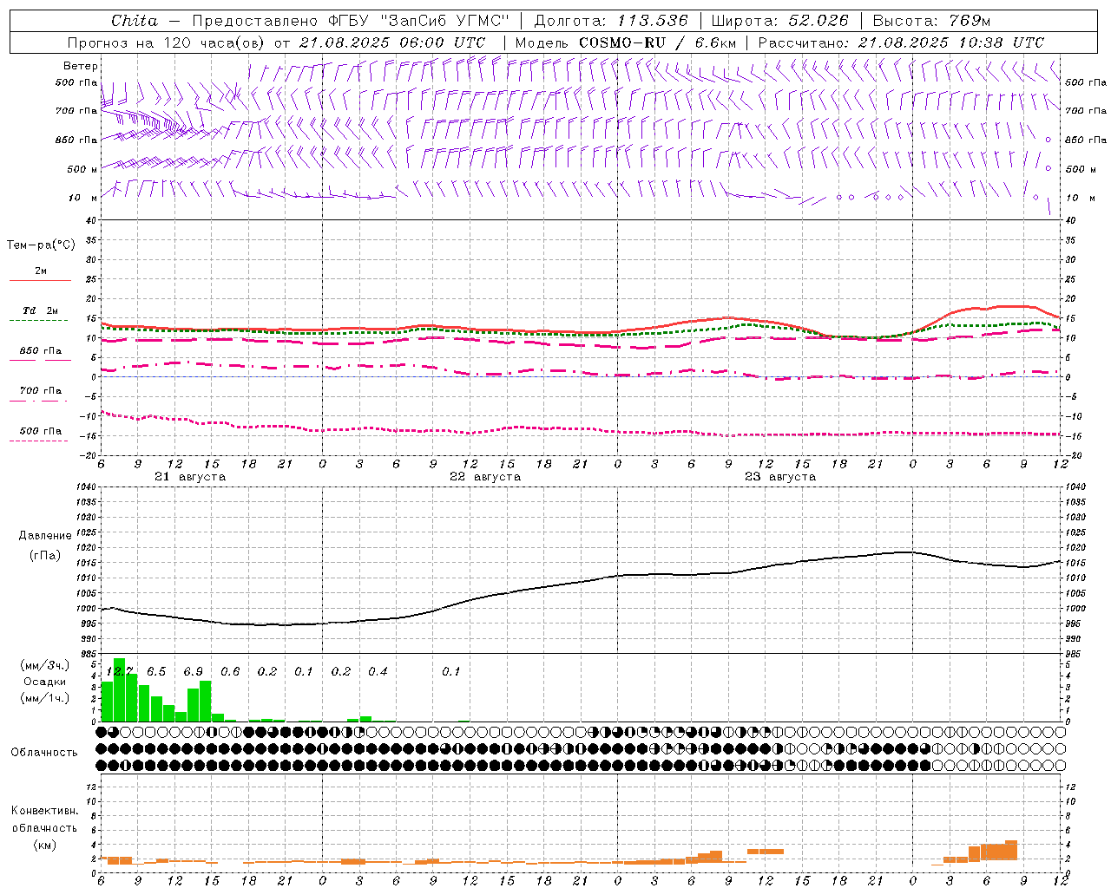Click the "Ветер" wind panel label
This screenshot has height=888, width=1111.
point(81,66)
